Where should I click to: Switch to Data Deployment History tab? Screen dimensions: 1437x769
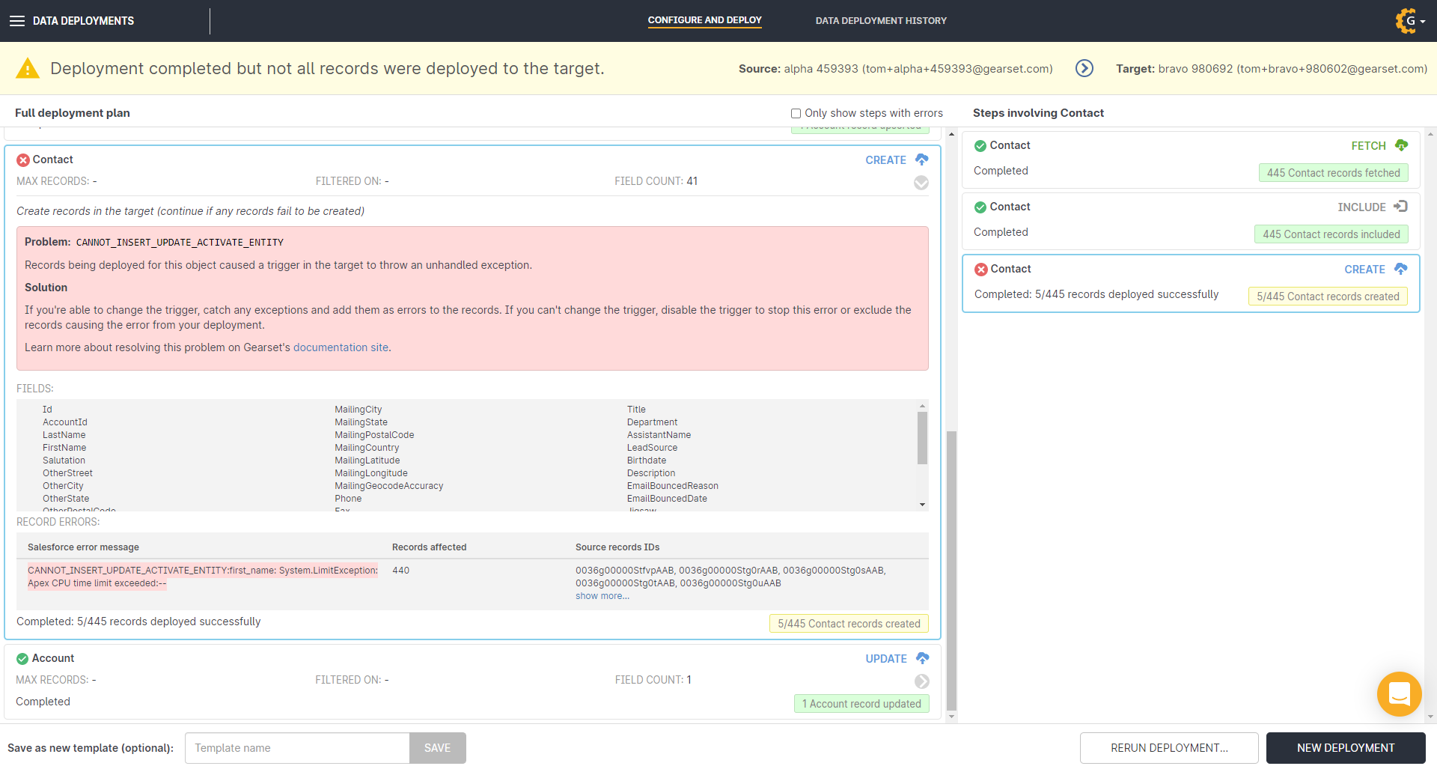click(880, 21)
